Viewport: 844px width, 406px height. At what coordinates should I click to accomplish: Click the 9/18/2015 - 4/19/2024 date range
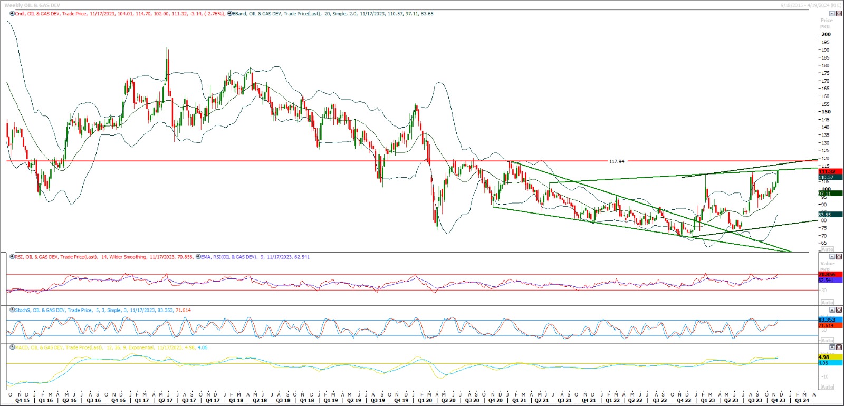(811, 5)
